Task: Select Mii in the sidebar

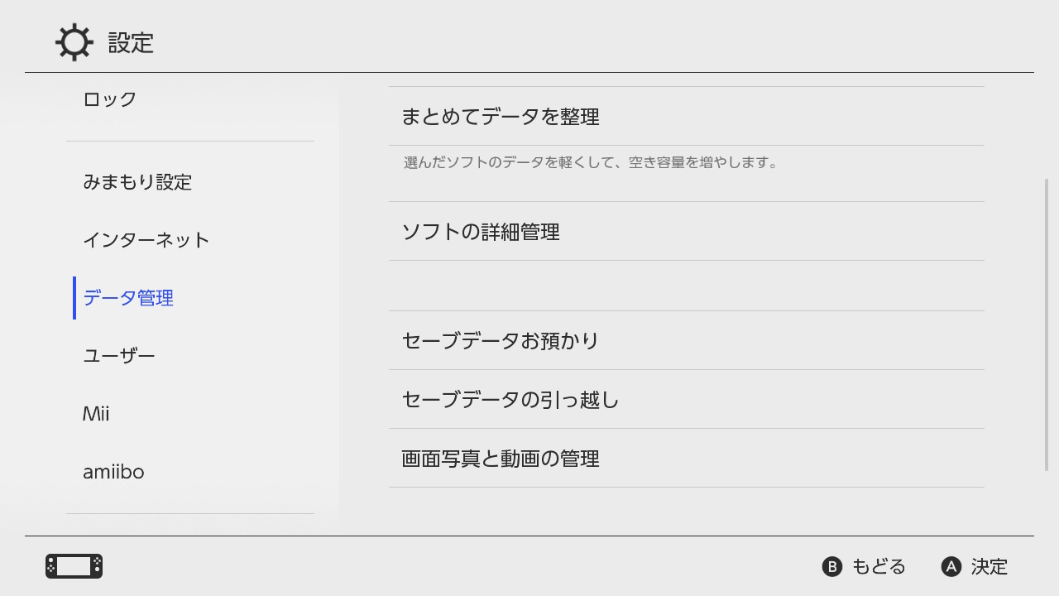Action: click(x=96, y=414)
